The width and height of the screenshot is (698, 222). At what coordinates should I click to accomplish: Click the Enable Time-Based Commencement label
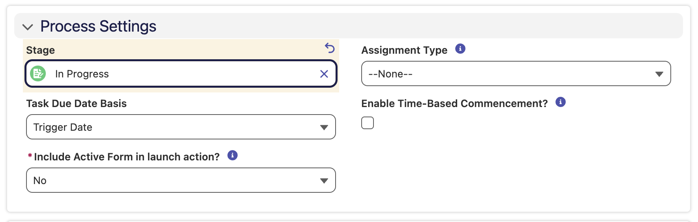coord(454,103)
